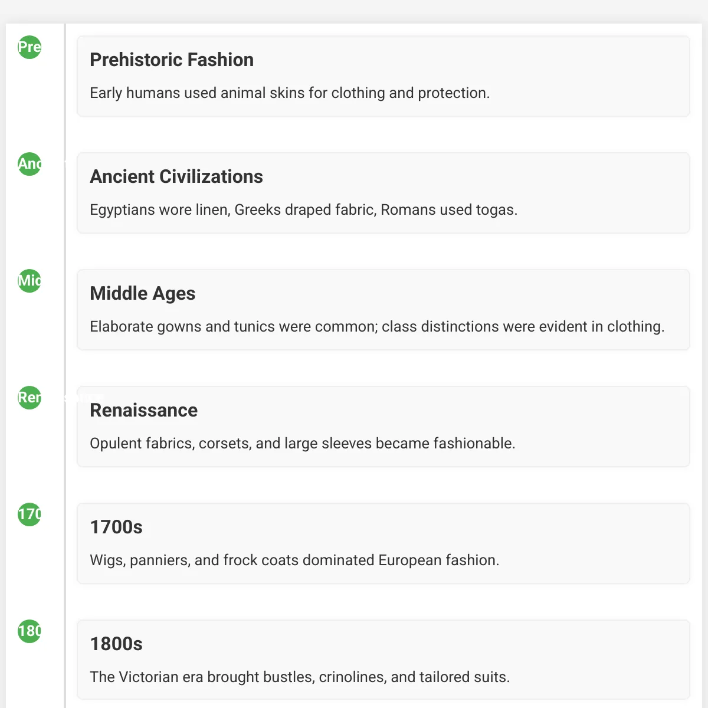Click the animal skins description text
Image resolution: width=708 pixels, height=708 pixels.
(290, 93)
